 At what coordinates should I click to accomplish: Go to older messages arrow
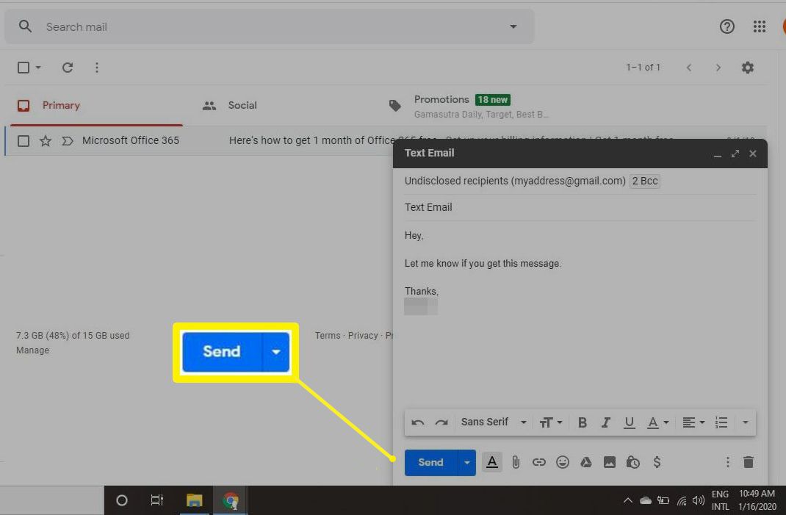[x=718, y=67]
